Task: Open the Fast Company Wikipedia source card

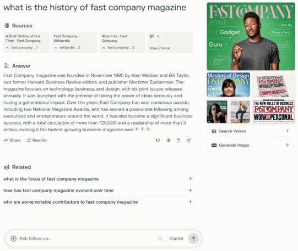Action: (x=74, y=42)
